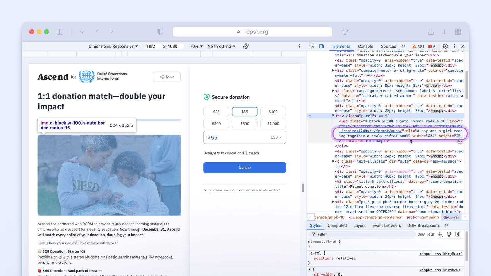491x276 pixels.
Task: Open 'Is my donation secure?' link
Action: point(219,190)
